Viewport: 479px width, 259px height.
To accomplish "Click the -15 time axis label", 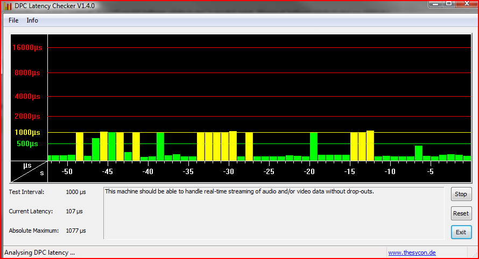I will tap(349, 172).
